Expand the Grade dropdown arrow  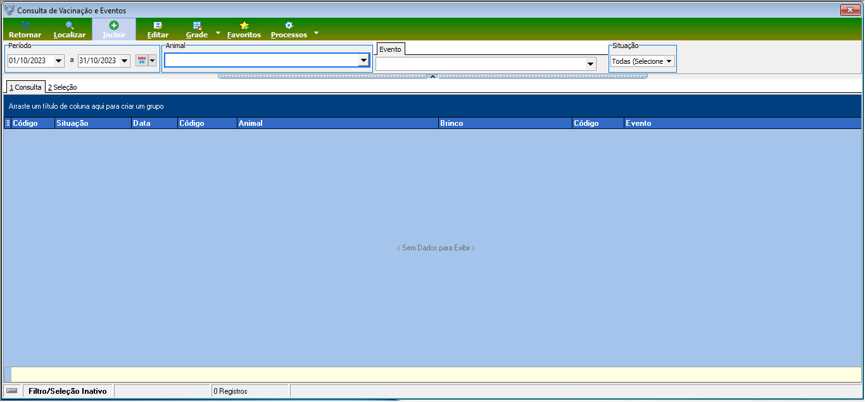click(218, 32)
